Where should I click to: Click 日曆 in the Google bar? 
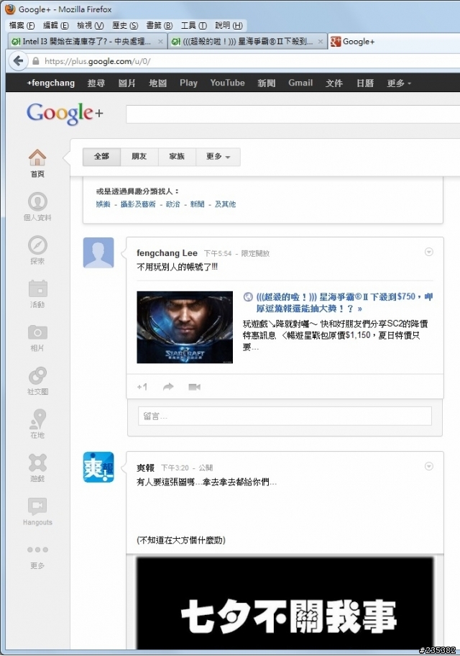coord(365,83)
